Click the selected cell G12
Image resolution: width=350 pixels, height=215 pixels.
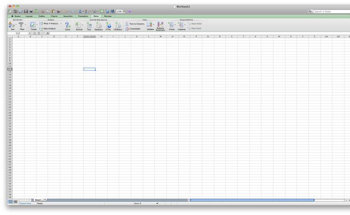[x=90, y=69]
